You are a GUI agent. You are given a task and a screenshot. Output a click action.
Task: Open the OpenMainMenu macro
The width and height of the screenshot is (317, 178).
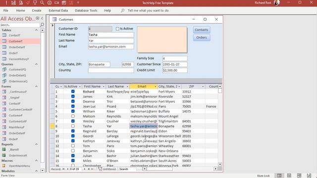(19, 166)
